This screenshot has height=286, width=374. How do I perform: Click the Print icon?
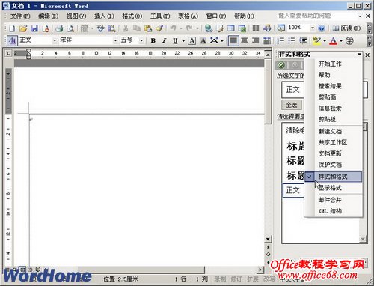click(x=59, y=28)
